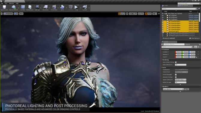
Task: Toggle visibility of BP_SuperSpotlight4
Action: [163, 26]
